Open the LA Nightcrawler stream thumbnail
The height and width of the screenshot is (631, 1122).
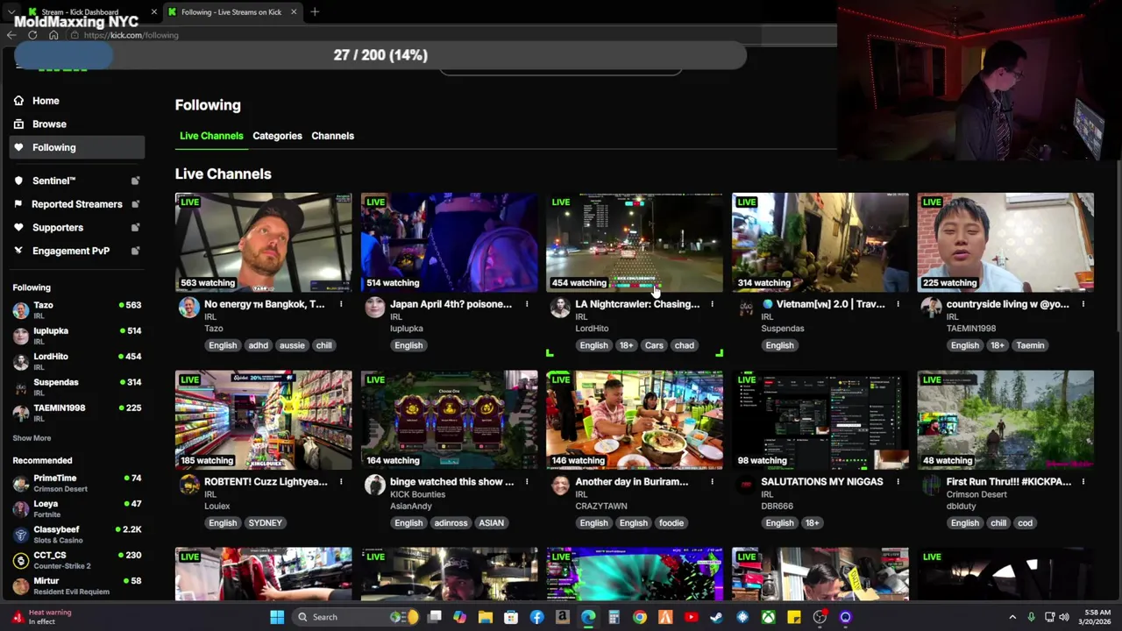click(x=635, y=243)
